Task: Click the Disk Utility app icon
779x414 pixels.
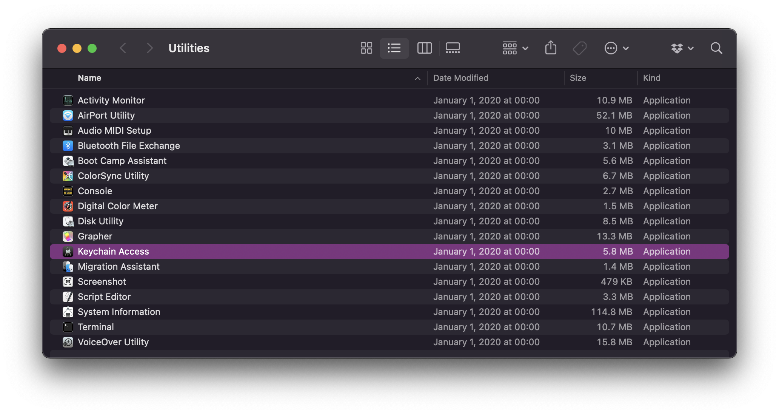Action: [68, 221]
